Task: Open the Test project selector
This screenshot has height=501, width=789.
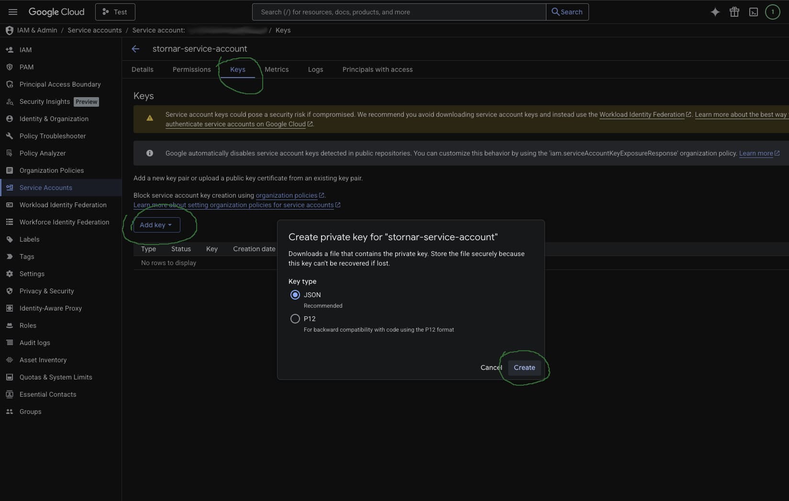Action: [115, 12]
